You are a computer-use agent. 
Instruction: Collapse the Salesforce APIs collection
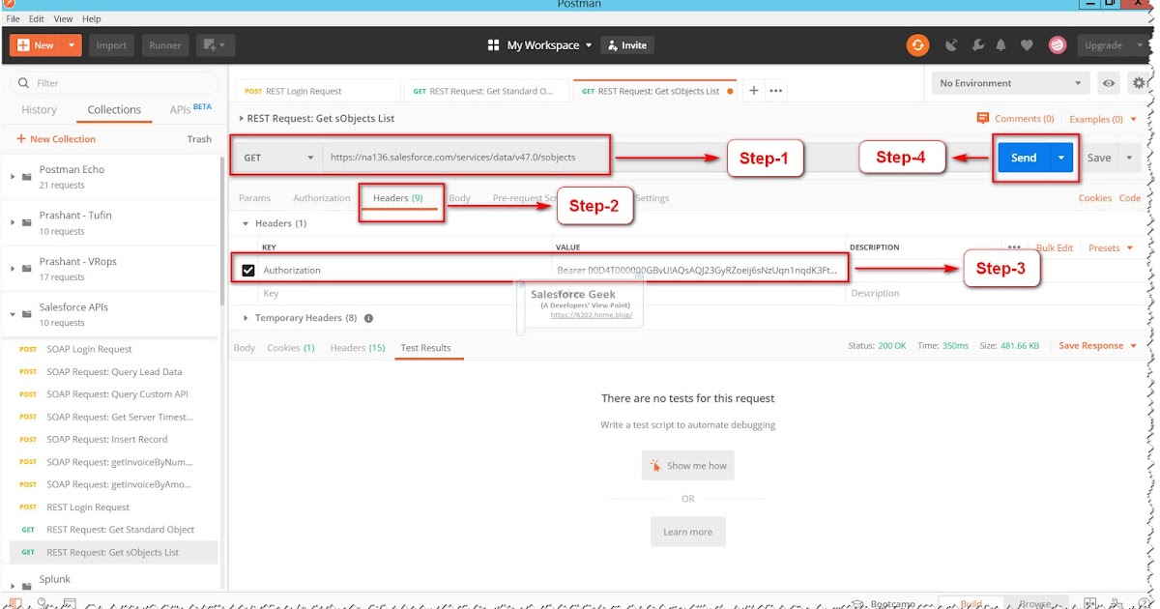coord(13,314)
